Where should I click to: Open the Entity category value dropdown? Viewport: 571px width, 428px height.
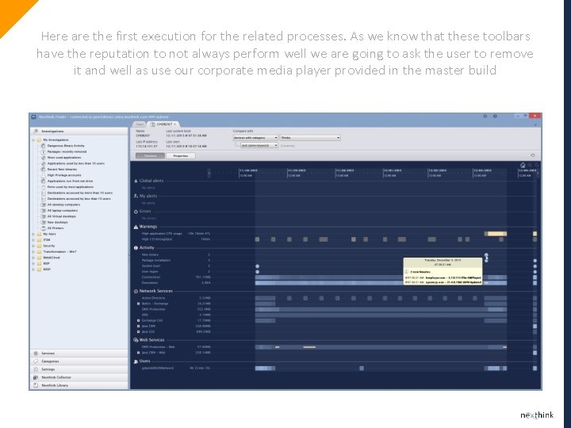(x=310, y=138)
